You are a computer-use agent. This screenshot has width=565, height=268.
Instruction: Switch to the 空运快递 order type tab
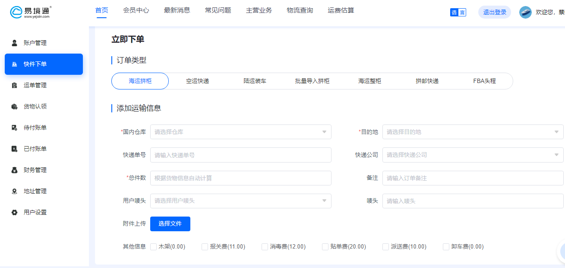197,81
